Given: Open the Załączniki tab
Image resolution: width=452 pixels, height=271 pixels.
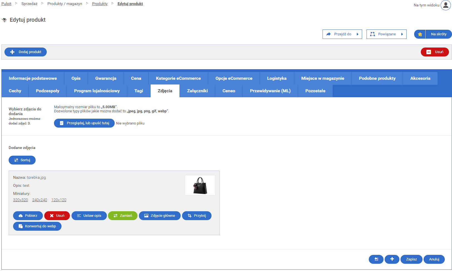Looking at the screenshot, I should pyautogui.click(x=197, y=91).
